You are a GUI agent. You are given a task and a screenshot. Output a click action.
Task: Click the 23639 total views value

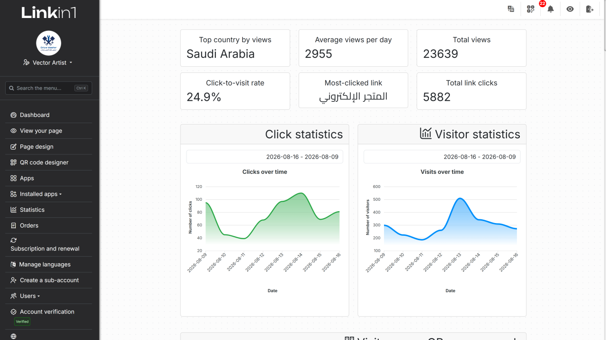pyautogui.click(x=441, y=54)
